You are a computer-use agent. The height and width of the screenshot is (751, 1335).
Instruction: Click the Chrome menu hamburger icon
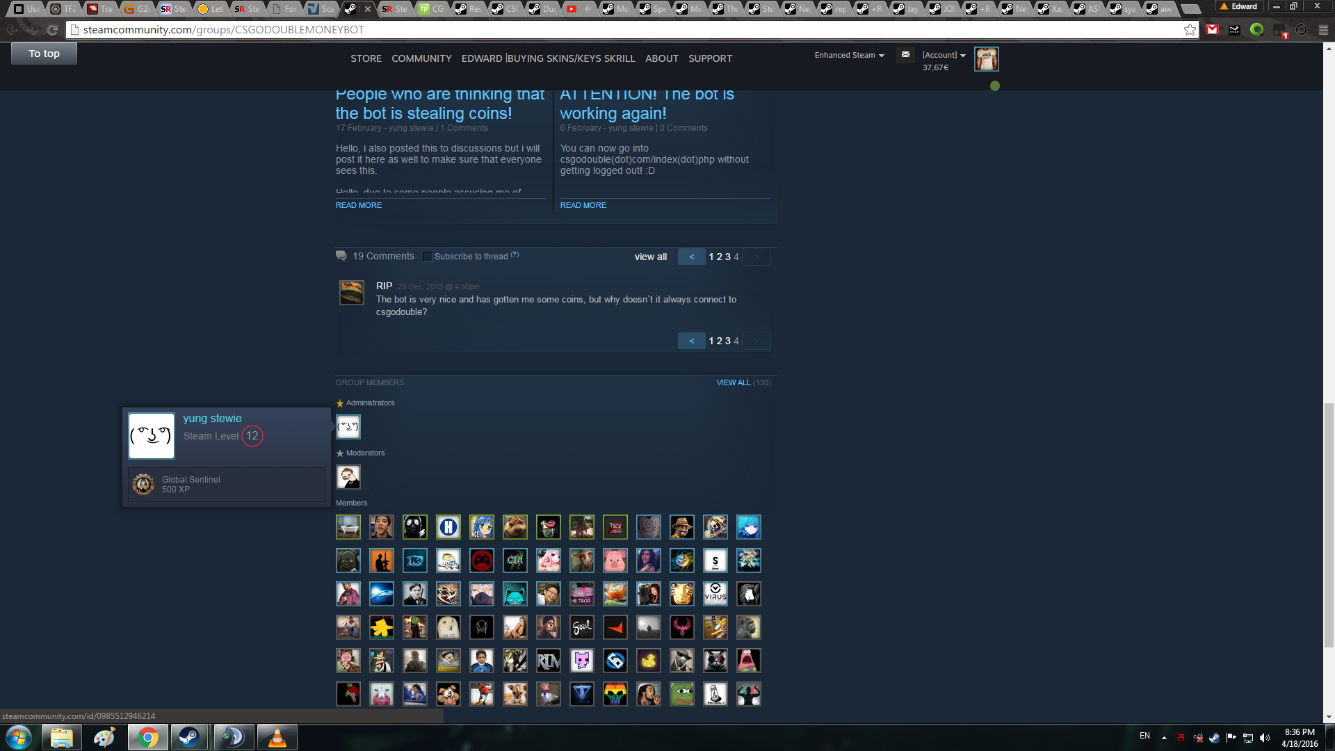(1323, 30)
